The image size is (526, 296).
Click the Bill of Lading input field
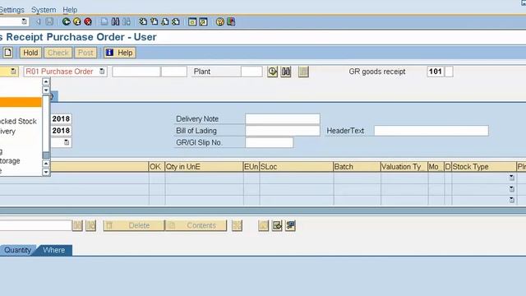(283, 131)
